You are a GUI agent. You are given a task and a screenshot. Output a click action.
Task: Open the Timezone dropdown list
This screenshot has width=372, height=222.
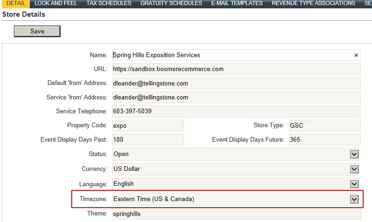(354, 199)
